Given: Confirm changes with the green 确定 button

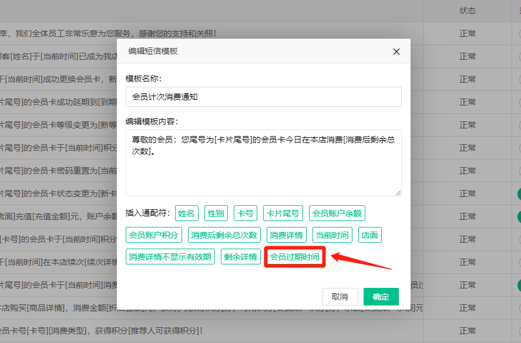Looking at the screenshot, I should (381, 297).
